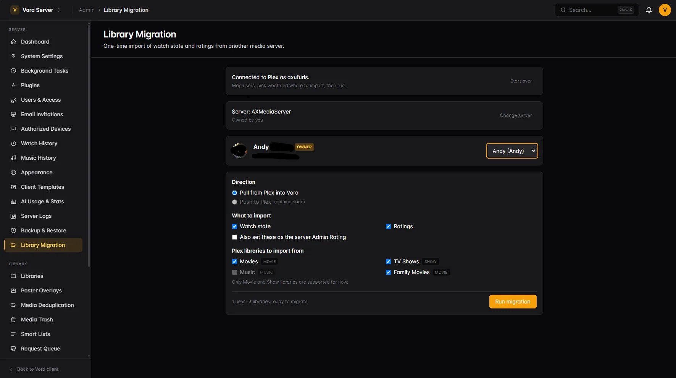Click the Search input field
This screenshot has width=676, height=378.
[597, 10]
